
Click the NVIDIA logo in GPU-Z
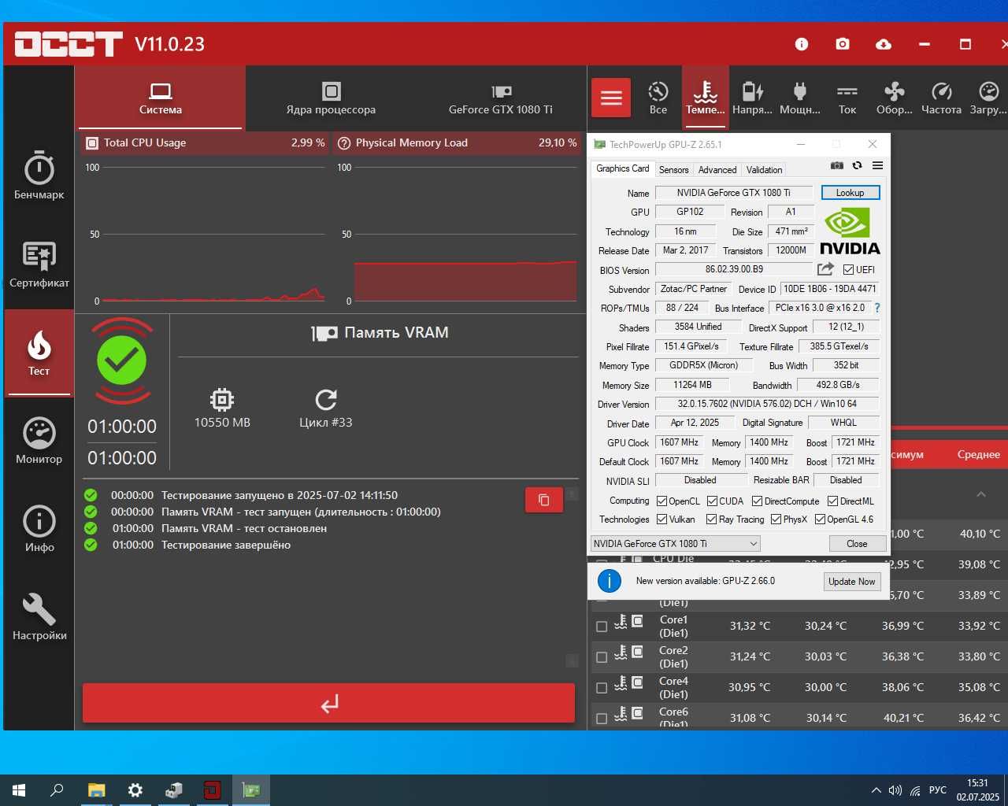coord(850,231)
